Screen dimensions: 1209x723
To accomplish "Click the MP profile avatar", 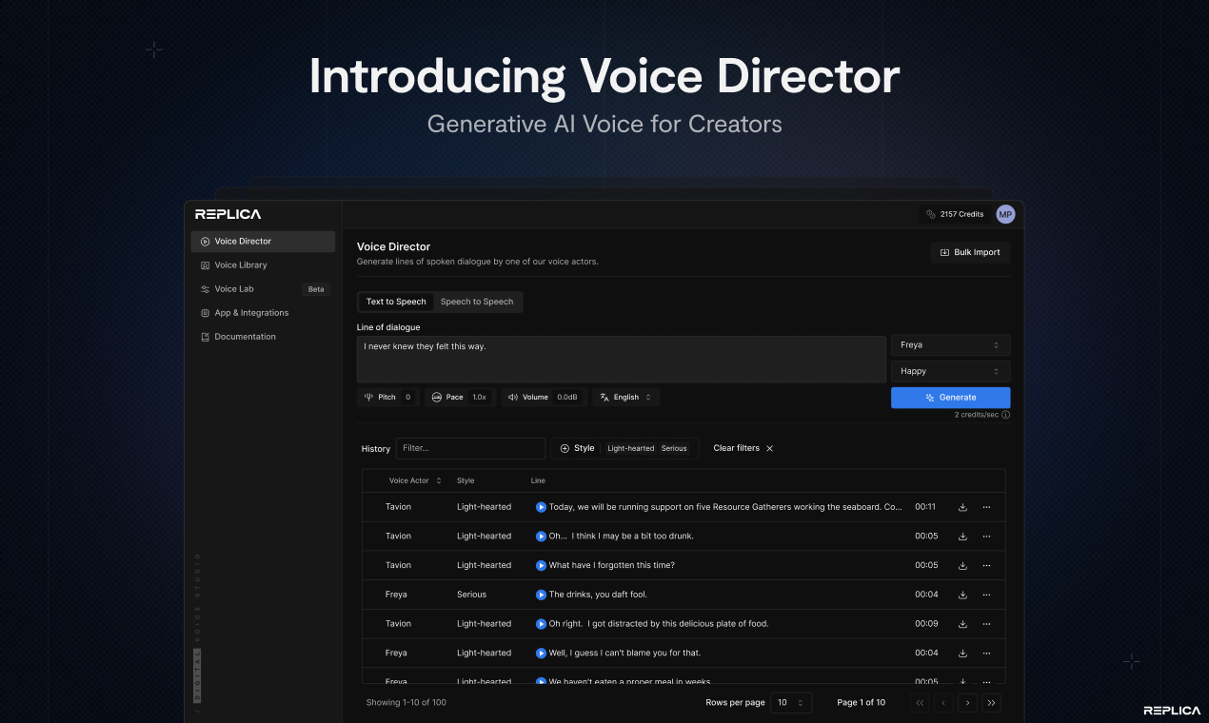I will click(x=1005, y=214).
